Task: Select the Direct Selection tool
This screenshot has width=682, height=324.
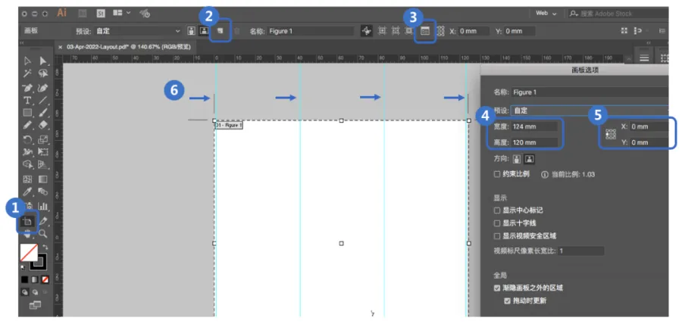Action: point(43,61)
